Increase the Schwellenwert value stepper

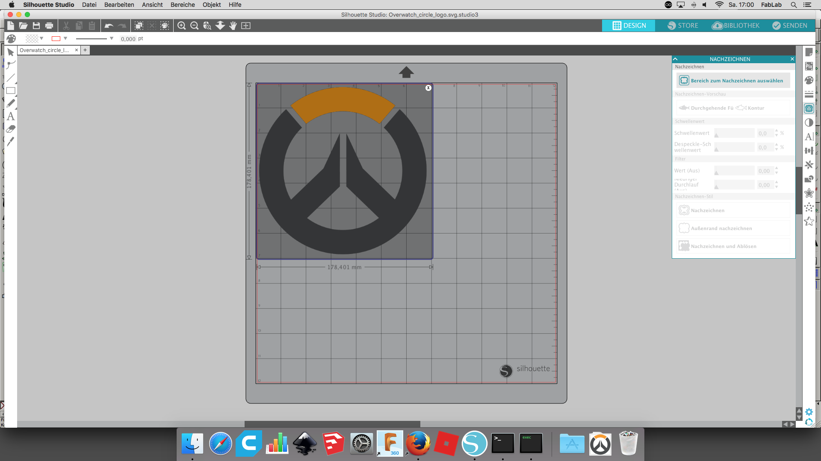pos(777,131)
